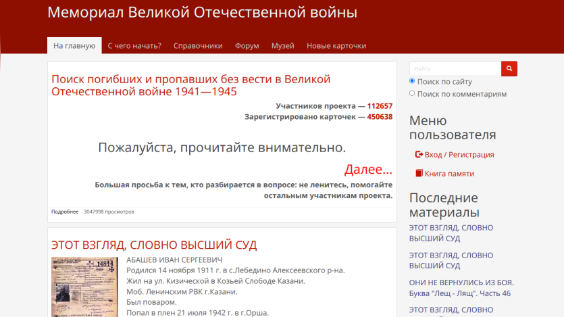Click the prisoner card thumbnail numbered 14814
This screenshot has width=564, height=317.
pyautogui.click(x=84, y=287)
